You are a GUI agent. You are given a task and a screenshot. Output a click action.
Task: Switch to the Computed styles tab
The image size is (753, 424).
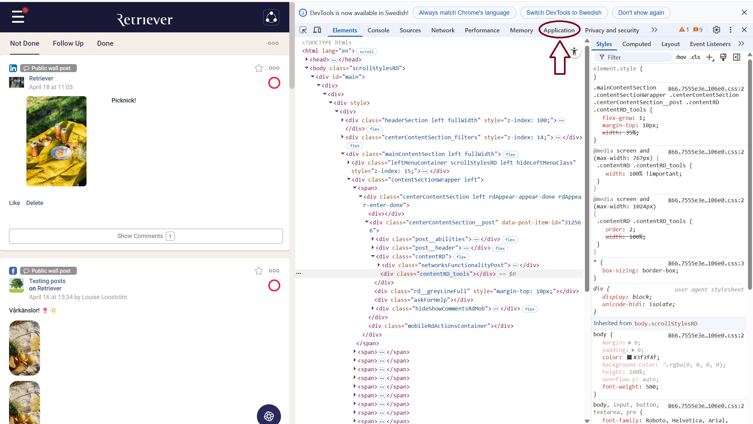coord(636,44)
